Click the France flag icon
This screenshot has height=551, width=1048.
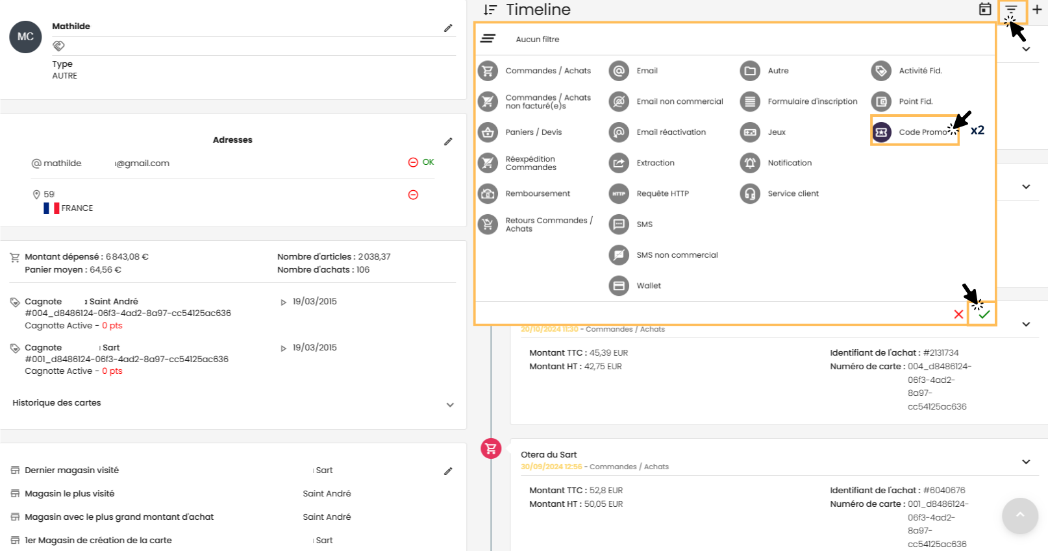coord(51,208)
